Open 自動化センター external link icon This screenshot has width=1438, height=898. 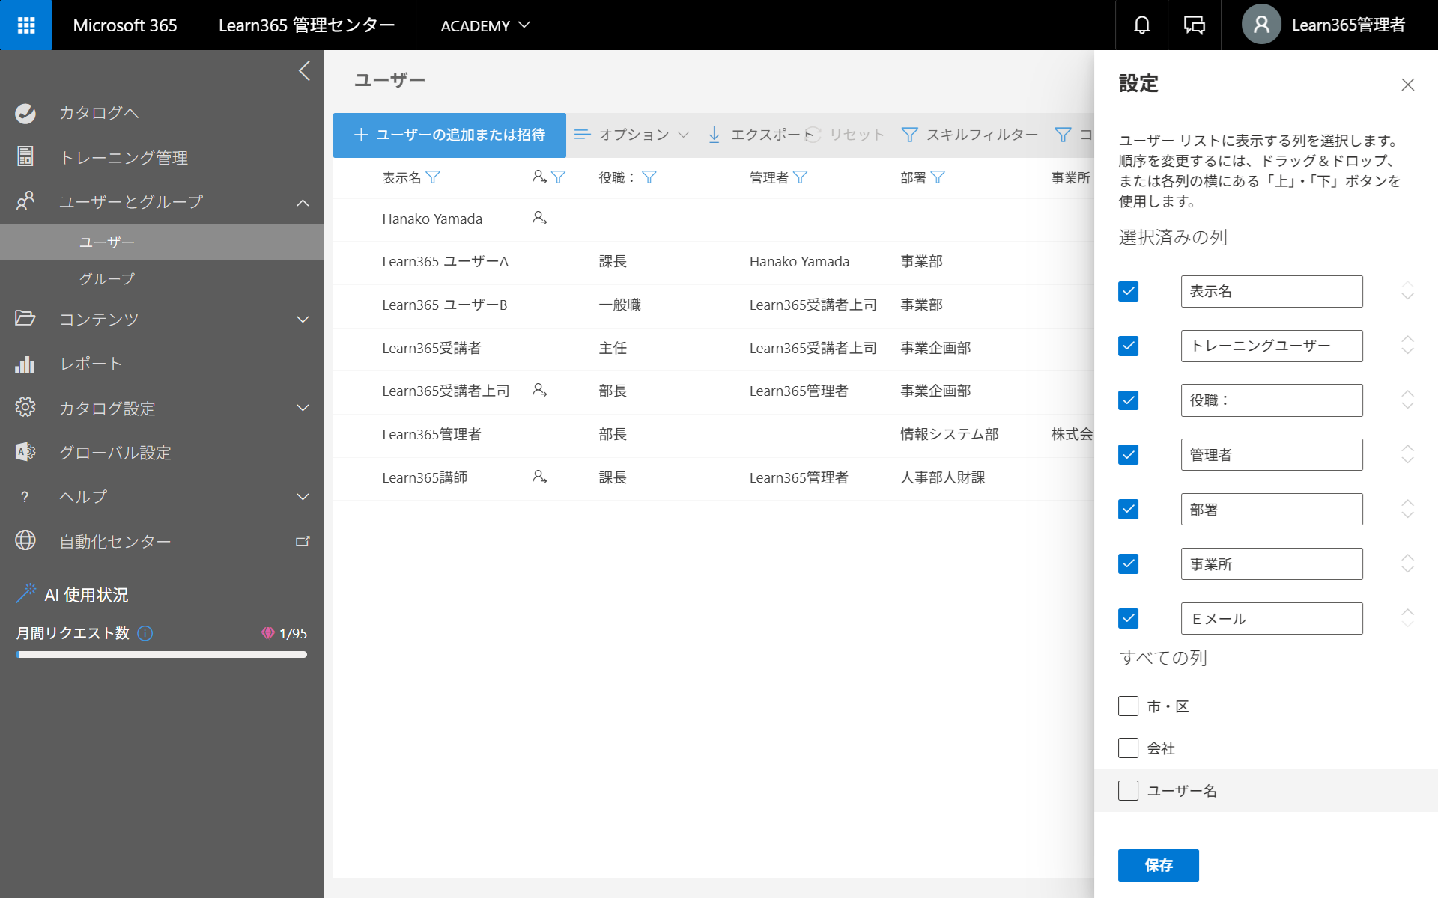[303, 541]
